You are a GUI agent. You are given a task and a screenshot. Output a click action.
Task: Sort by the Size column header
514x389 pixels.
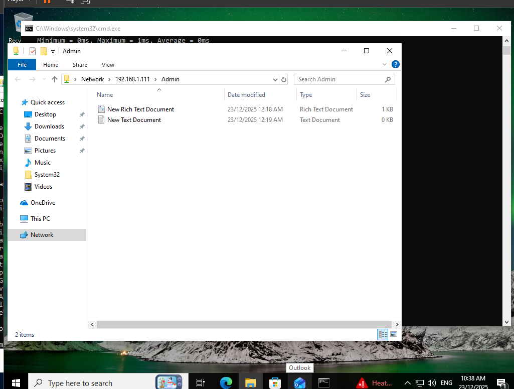[x=365, y=95]
